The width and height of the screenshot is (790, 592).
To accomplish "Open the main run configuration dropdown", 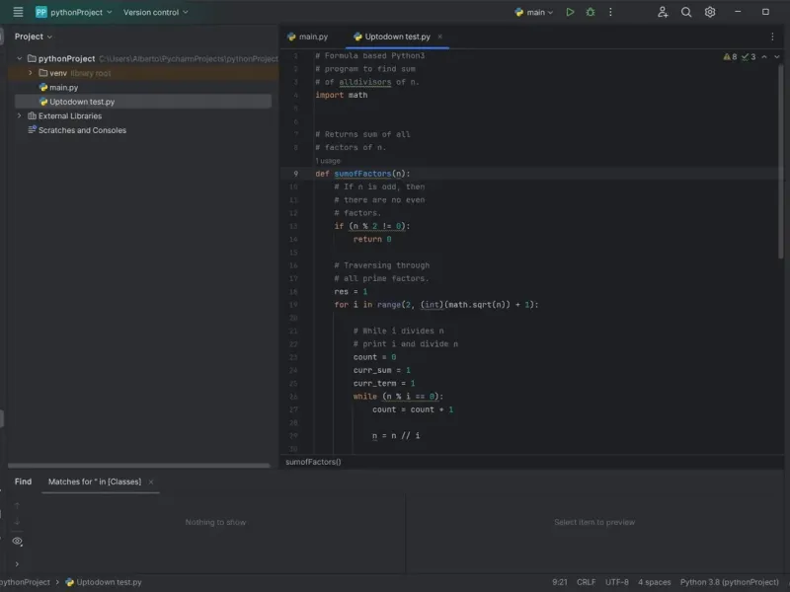I will (x=535, y=12).
